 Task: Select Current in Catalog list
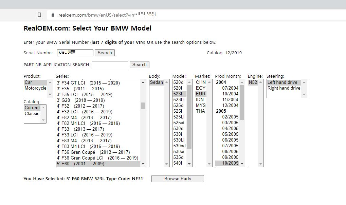coord(33,108)
